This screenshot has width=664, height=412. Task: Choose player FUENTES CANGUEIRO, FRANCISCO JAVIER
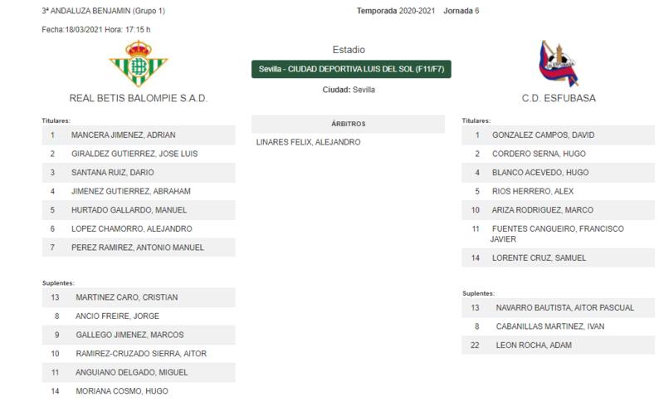pyautogui.click(x=558, y=233)
